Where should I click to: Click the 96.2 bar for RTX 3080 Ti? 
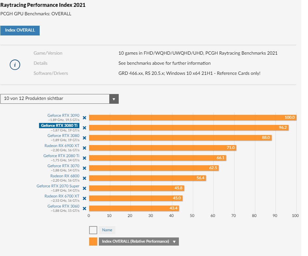click(189, 128)
